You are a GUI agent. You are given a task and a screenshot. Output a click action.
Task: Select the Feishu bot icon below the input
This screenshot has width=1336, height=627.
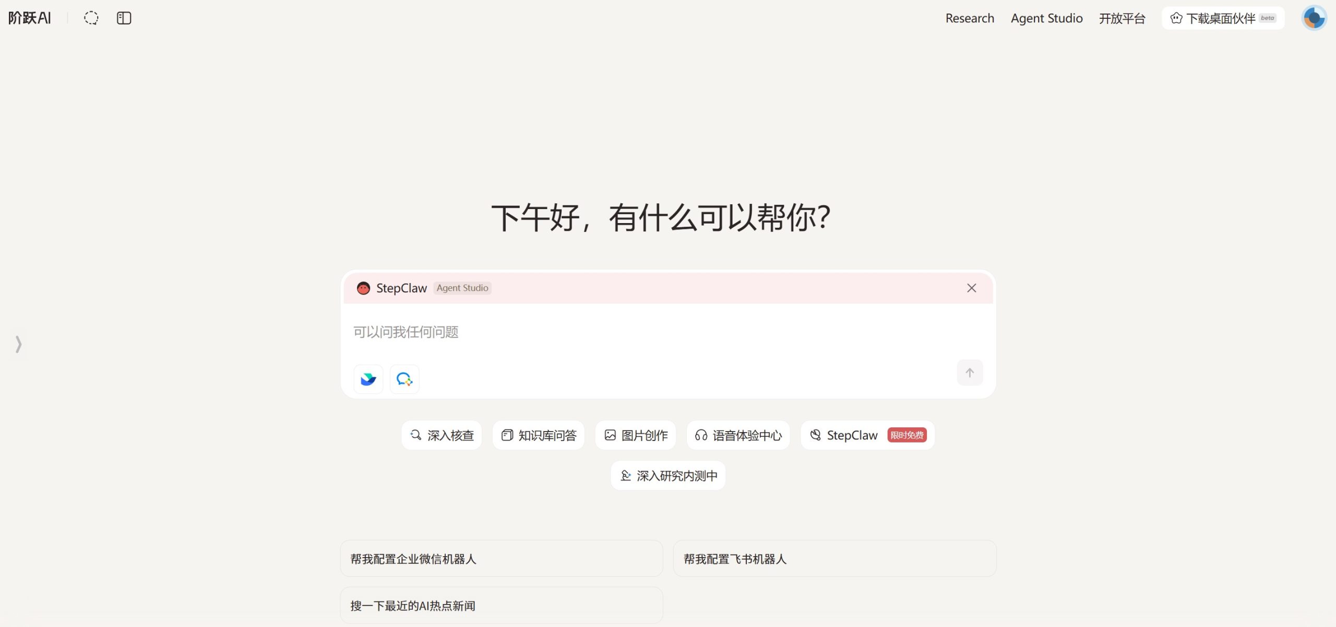(x=368, y=379)
